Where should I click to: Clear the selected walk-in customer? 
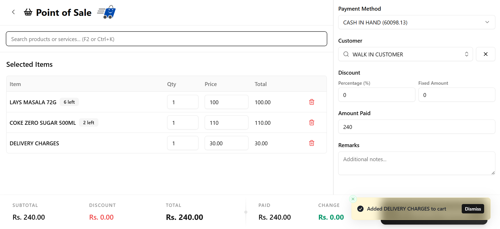485,54
